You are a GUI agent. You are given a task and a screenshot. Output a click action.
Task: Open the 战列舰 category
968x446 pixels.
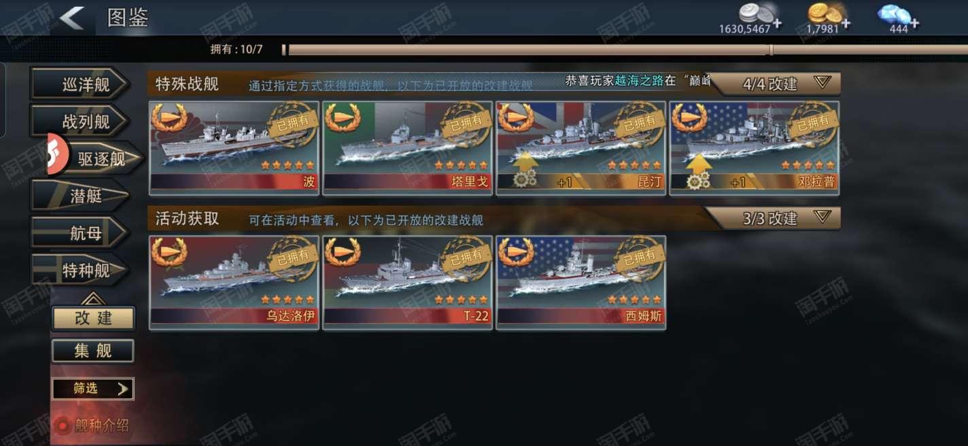tap(80, 122)
